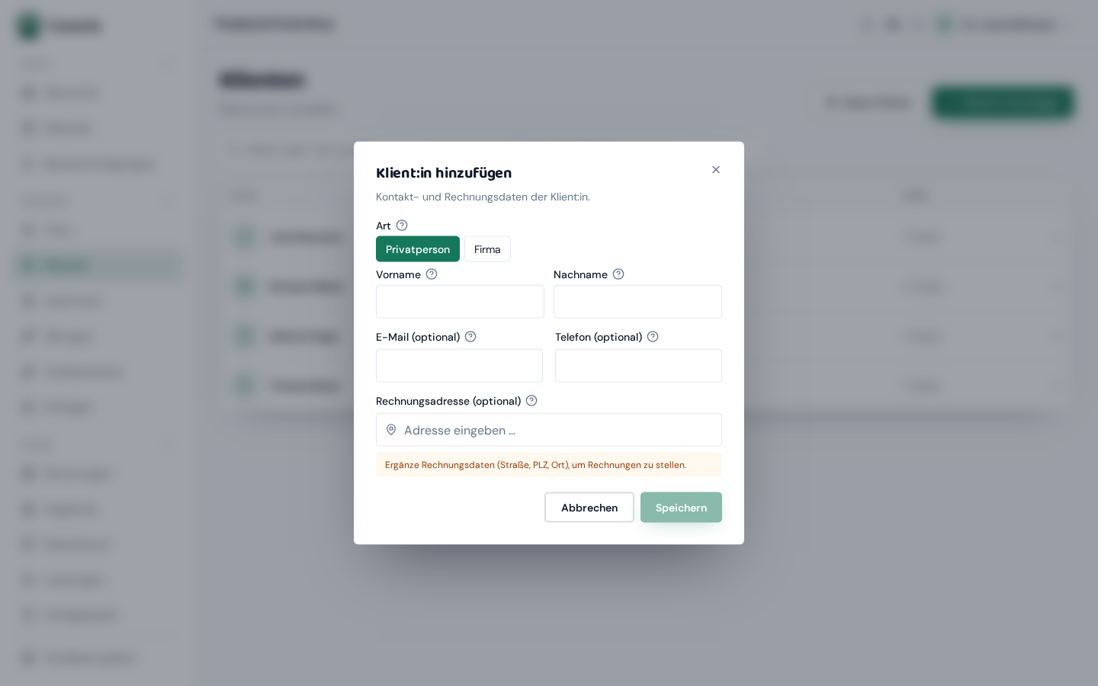Select the Privatperson client type
Screen dimensions: 1098x686
point(418,249)
